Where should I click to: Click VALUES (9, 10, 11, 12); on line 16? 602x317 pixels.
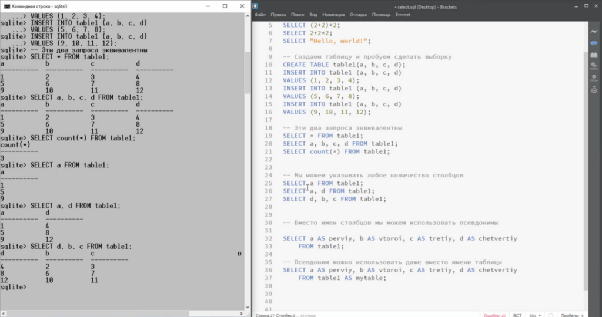coord(327,112)
